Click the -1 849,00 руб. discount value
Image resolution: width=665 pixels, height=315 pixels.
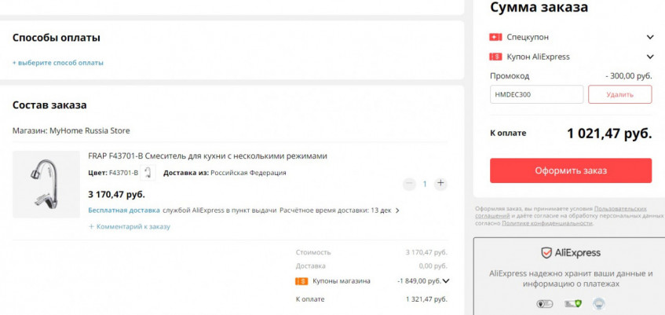419,281
